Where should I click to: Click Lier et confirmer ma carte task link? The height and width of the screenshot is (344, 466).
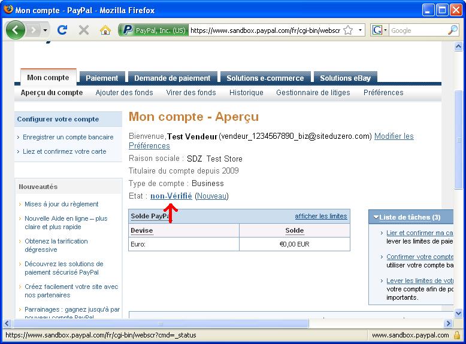coord(420,233)
